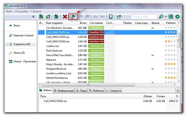Select the Car Mechanic Simulat... torrent row
The width and height of the screenshot is (186, 116).
tap(107, 28)
